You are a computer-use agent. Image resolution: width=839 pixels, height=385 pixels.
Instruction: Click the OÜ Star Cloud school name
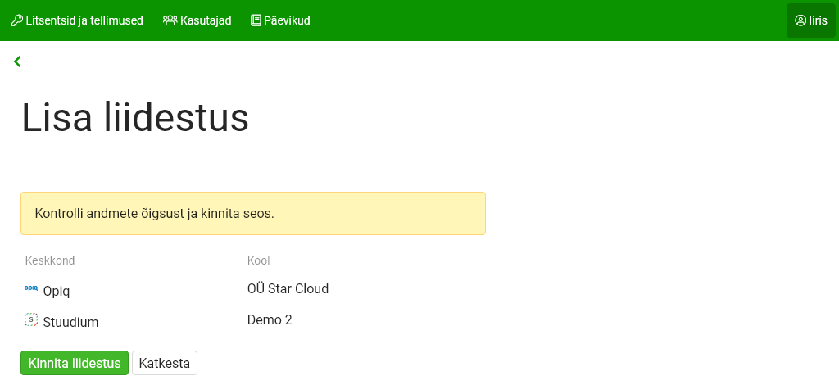[288, 288]
